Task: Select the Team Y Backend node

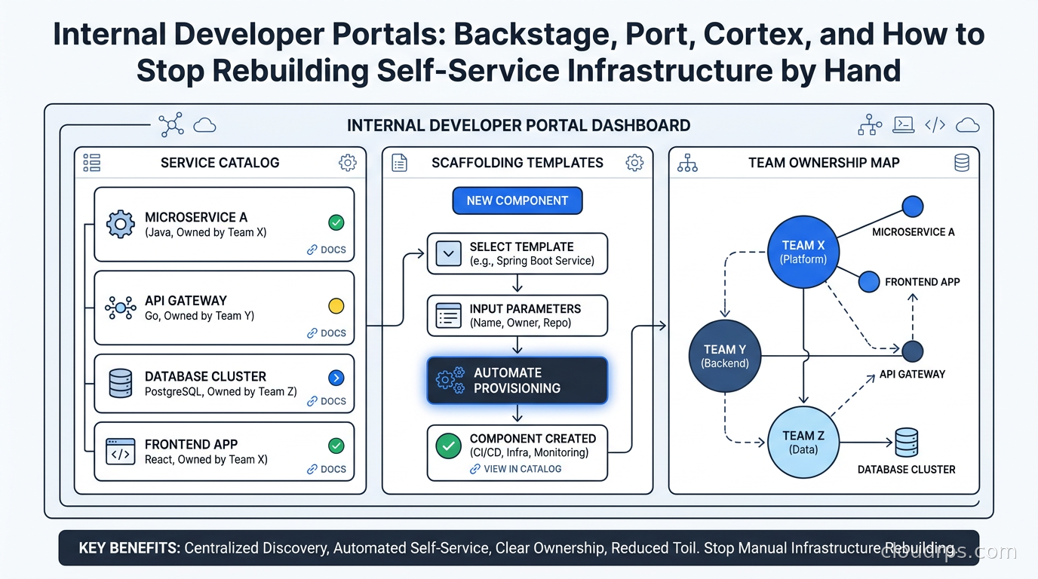Action: (x=725, y=356)
